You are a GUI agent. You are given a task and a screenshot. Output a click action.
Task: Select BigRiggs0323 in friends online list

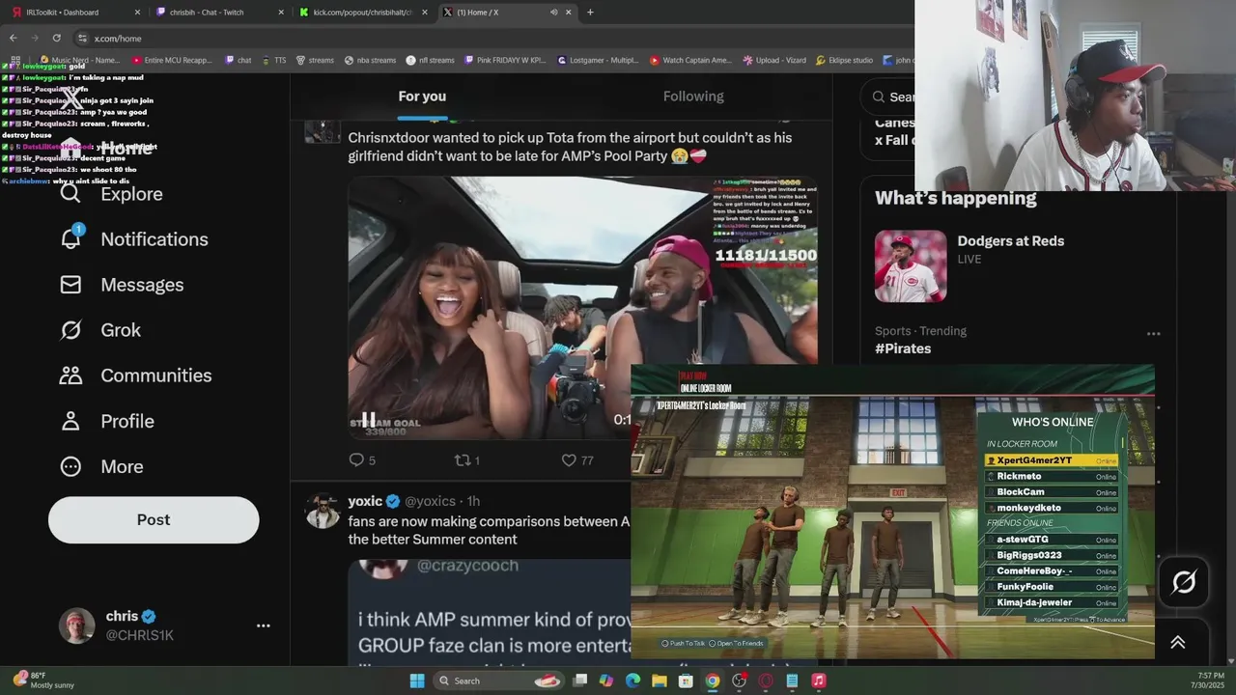1052,555
